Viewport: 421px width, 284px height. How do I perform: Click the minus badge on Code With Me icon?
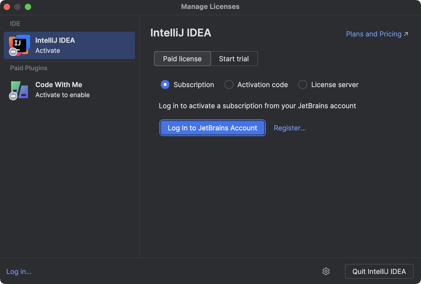click(13, 96)
